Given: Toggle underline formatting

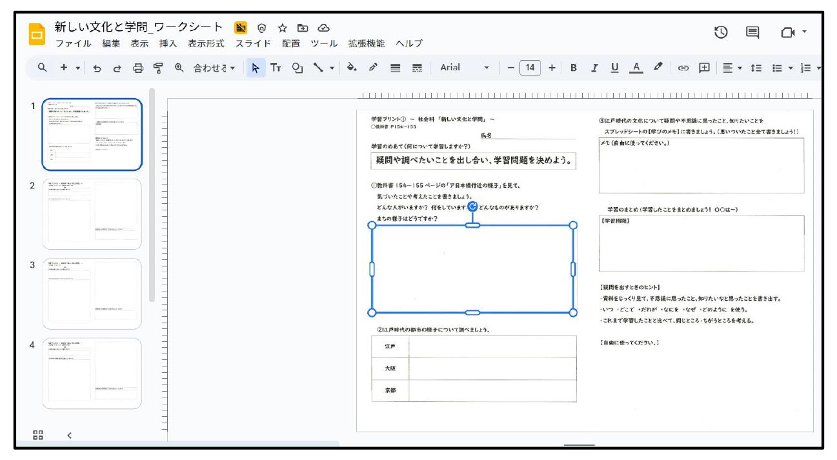Looking at the screenshot, I should pos(614,68).
